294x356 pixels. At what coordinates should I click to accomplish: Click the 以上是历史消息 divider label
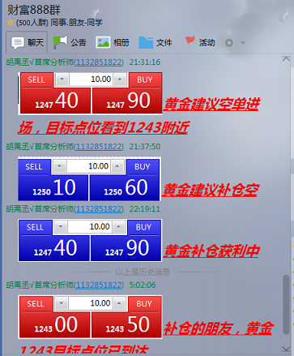(x=143, y=272)
